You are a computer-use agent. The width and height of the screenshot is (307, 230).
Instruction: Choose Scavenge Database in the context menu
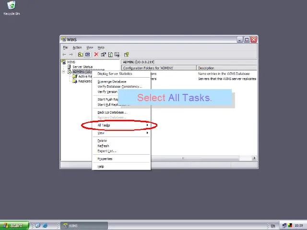point(112,81)
